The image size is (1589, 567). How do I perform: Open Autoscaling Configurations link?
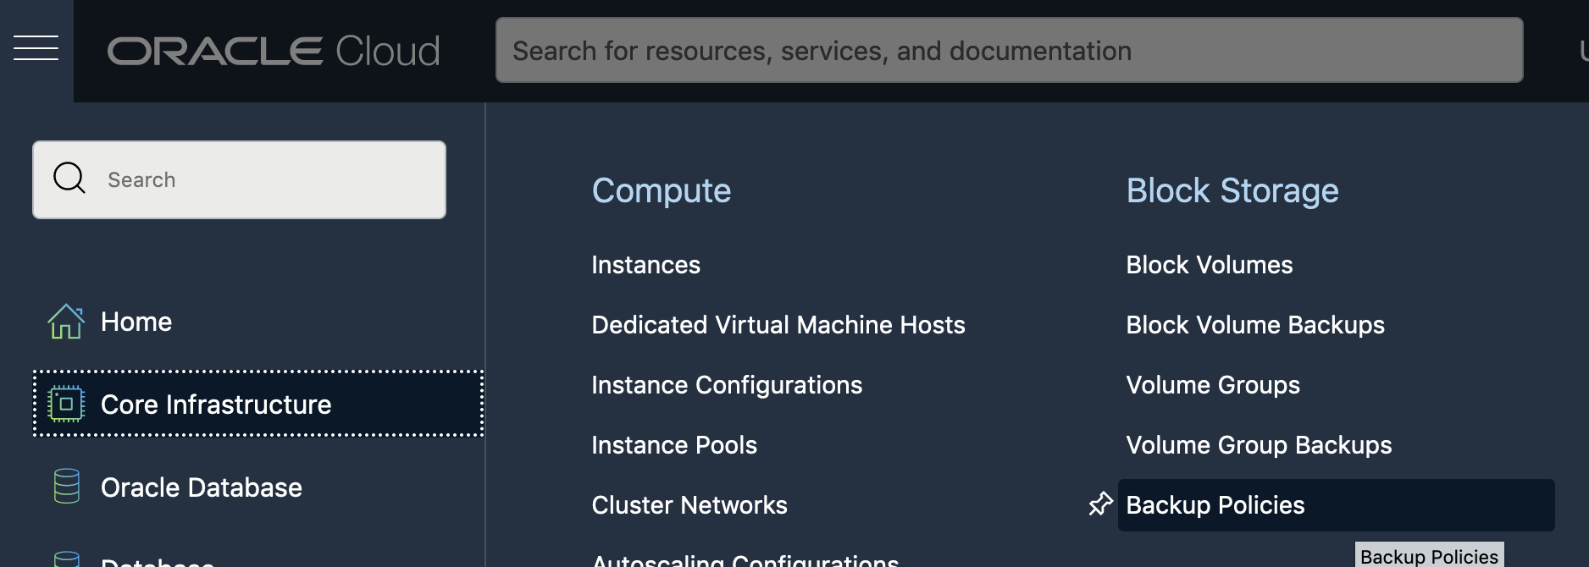click(x=745, y=560)
